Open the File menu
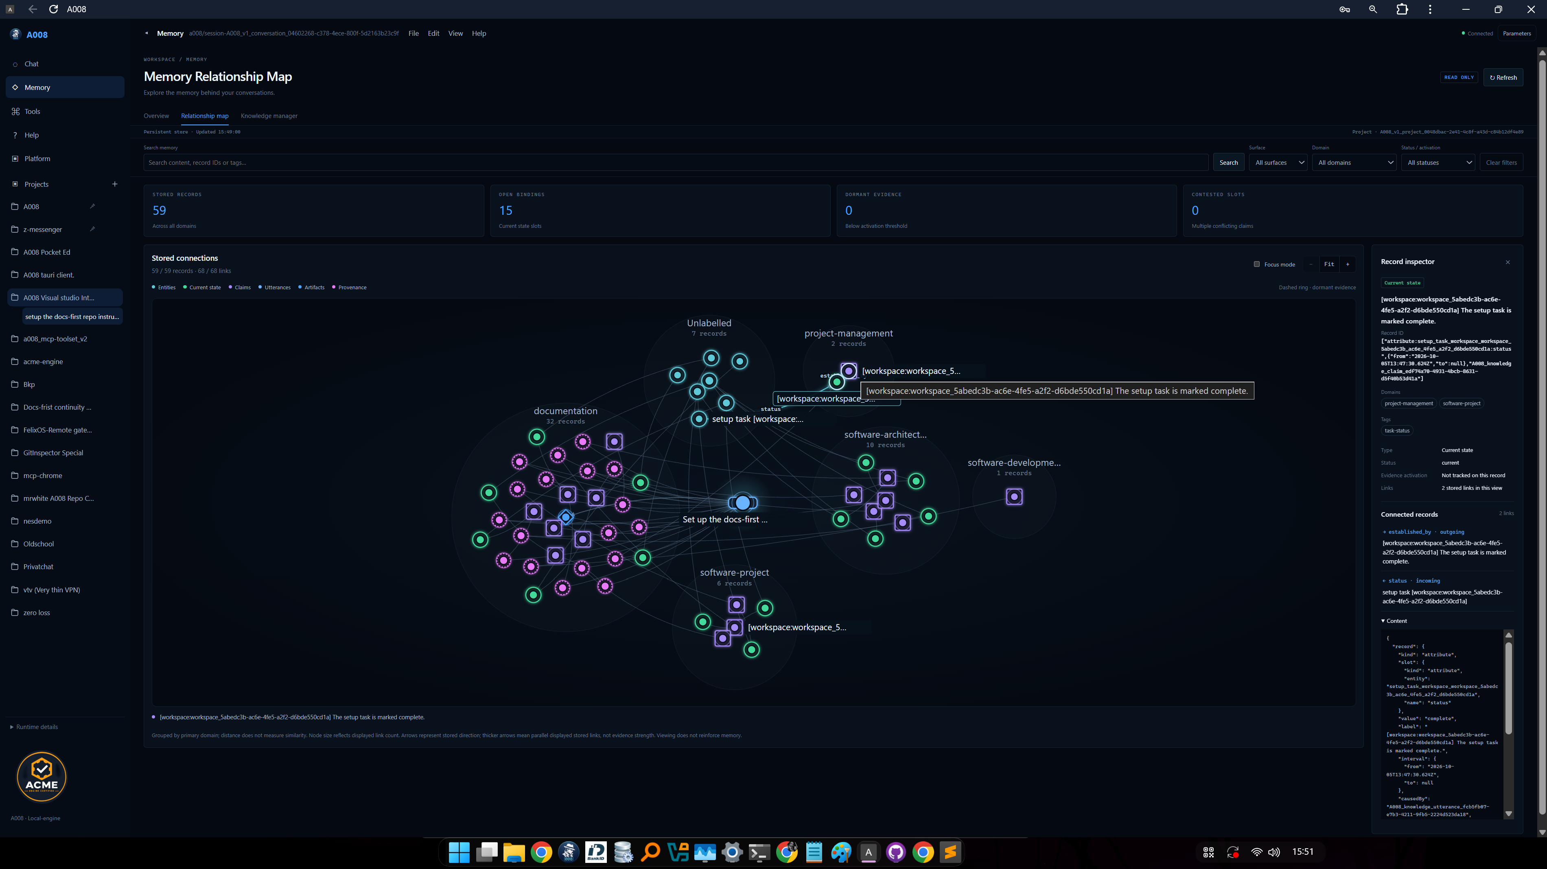This screenshot has height=869, width=1547. 413,33
